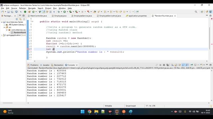Switch to the Employee.java tab
213x119 pixels.
59,16
